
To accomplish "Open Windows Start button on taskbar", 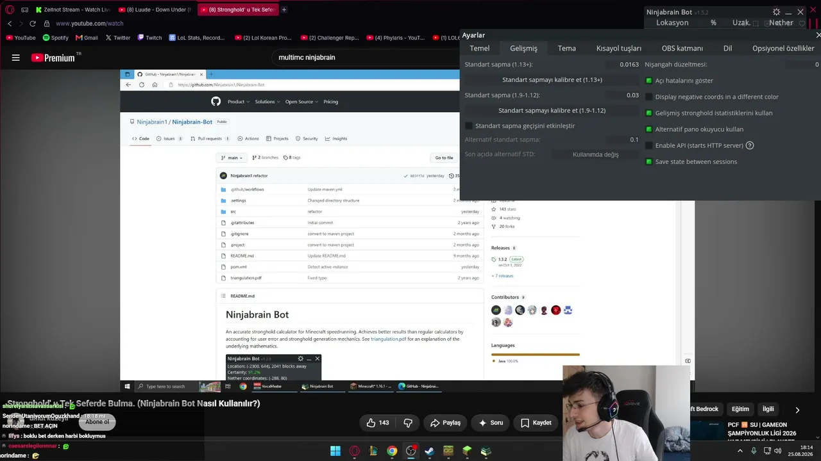I will 335,451.
